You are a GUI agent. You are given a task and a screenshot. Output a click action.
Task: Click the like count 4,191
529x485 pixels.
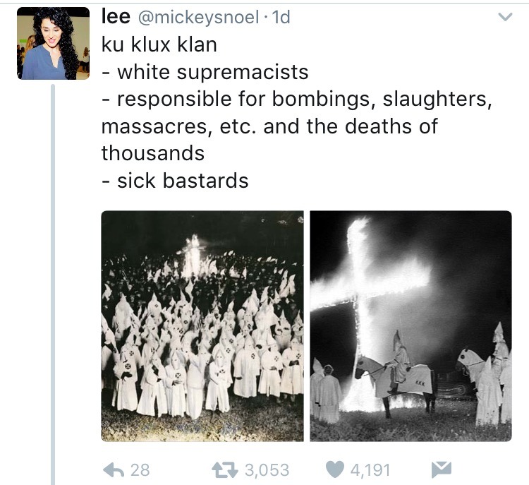click(x=370, y=470)
